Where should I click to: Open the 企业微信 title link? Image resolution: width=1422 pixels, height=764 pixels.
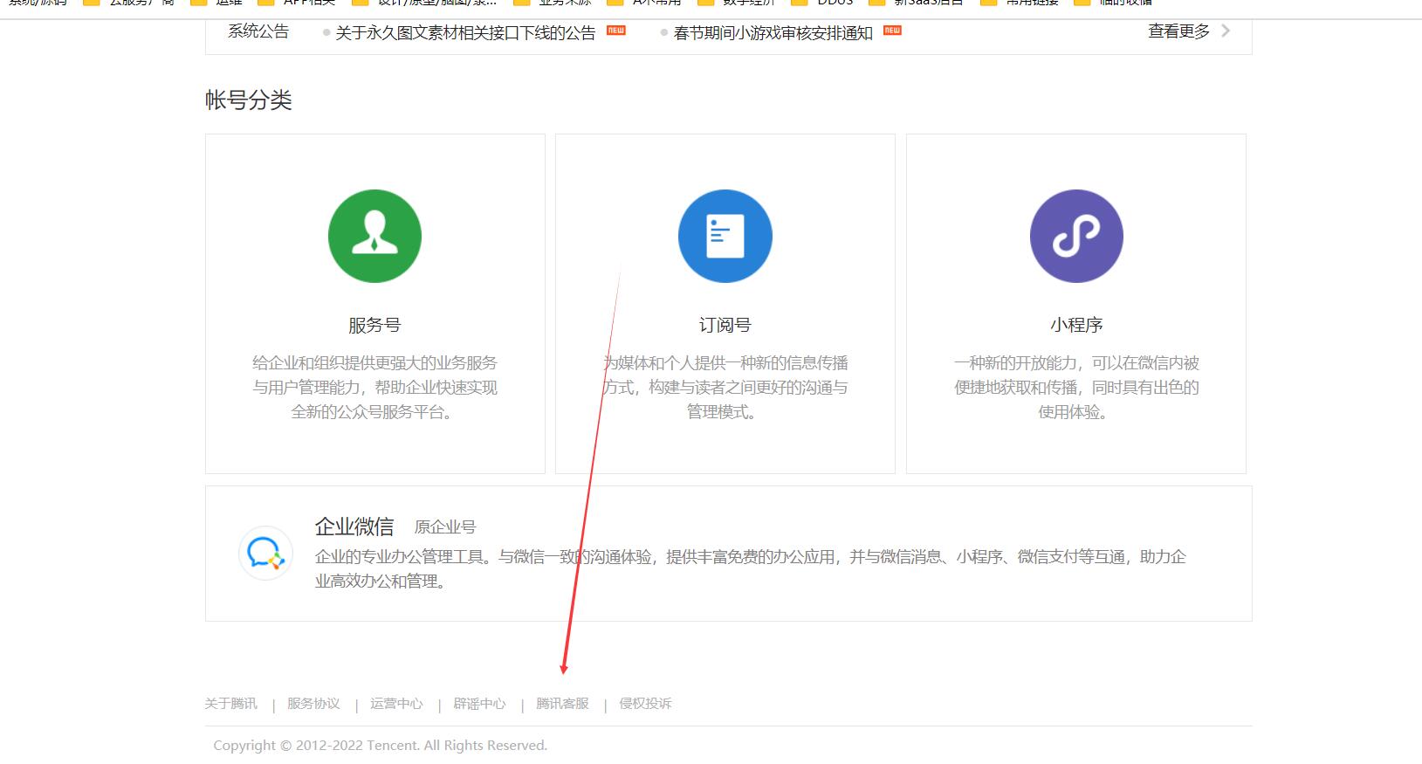pos(354,527)
